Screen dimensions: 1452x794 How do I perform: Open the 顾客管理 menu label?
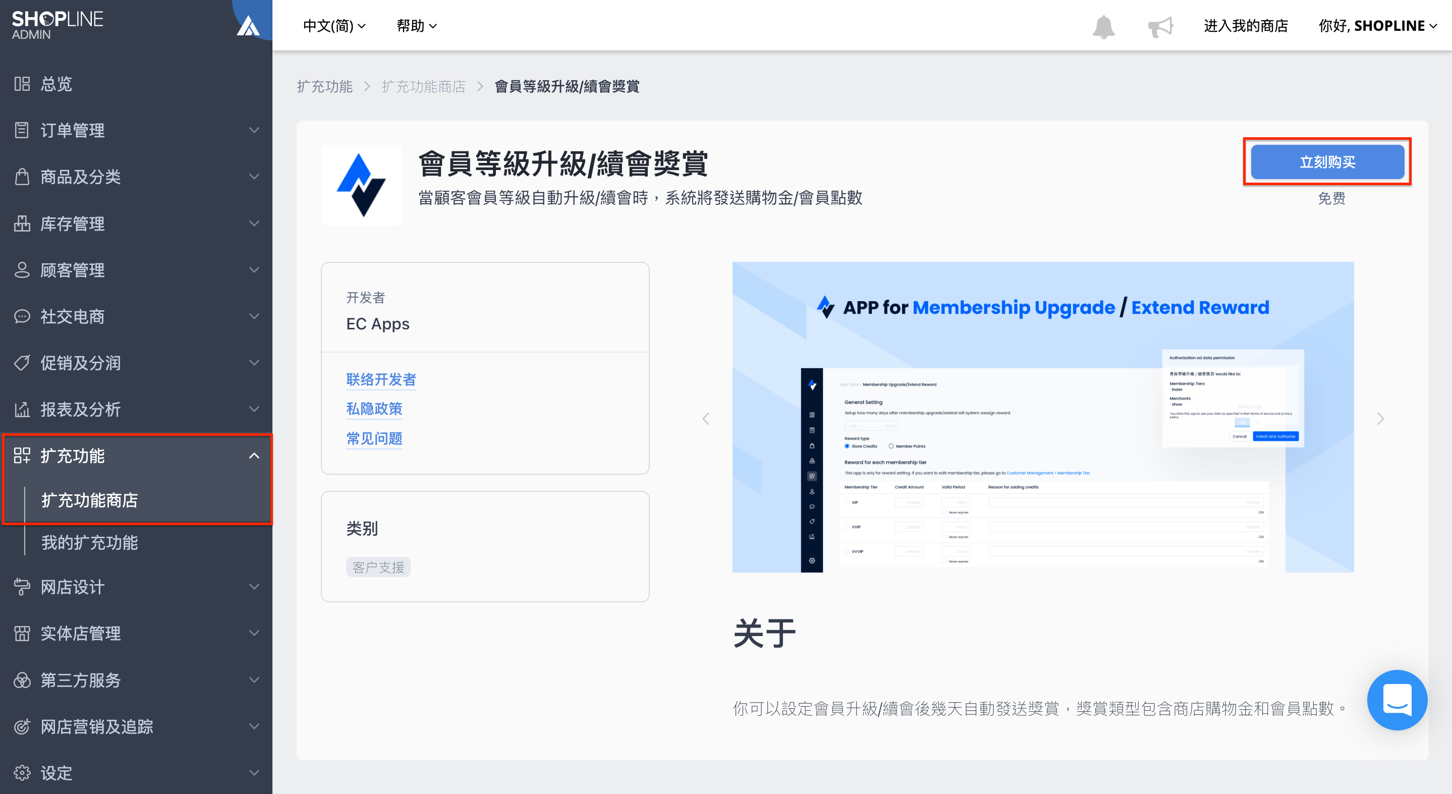point(73,270)
